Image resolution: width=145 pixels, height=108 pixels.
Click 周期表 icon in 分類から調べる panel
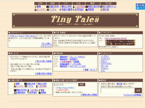click(40, 93)
